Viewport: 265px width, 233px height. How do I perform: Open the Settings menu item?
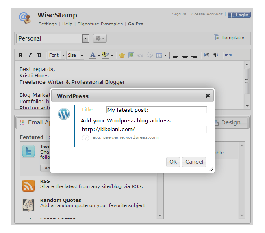point(48,24)
